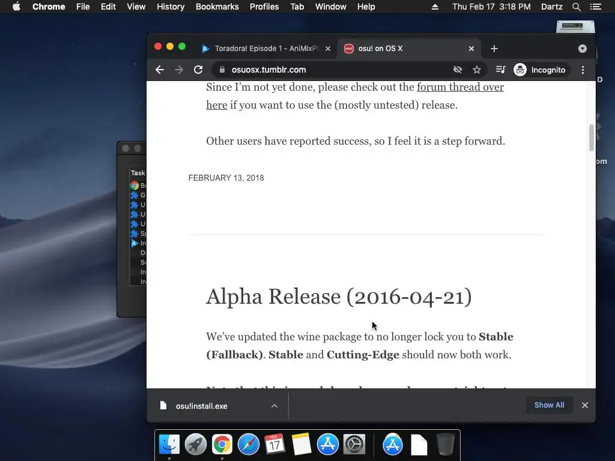615x461 pixels.
Task: Open the Trash in the Dock
Action: point(445,445)
